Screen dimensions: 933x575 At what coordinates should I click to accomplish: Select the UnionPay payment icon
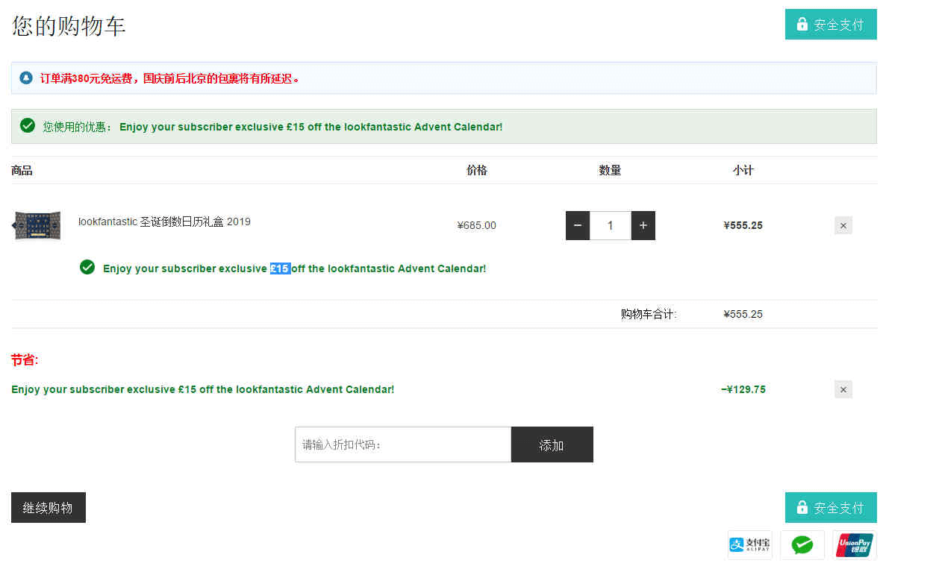click(x=855, y=545)
